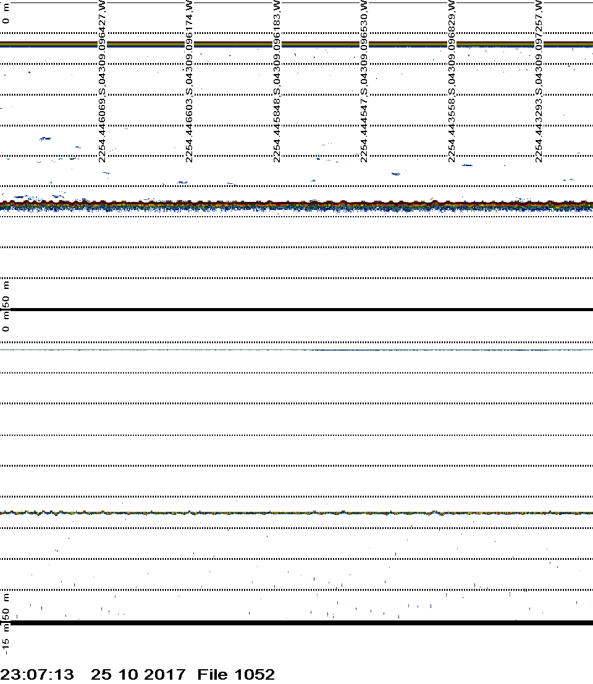Click the File 1052 label
The width and height of the screenshot is (593, 684).
pyautogui.click(x=236, y=675)
